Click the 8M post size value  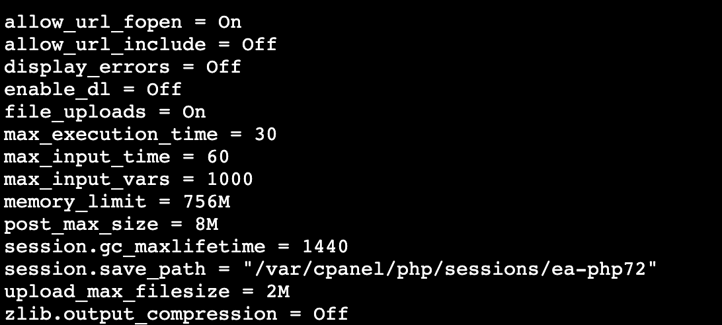(206, 224)
